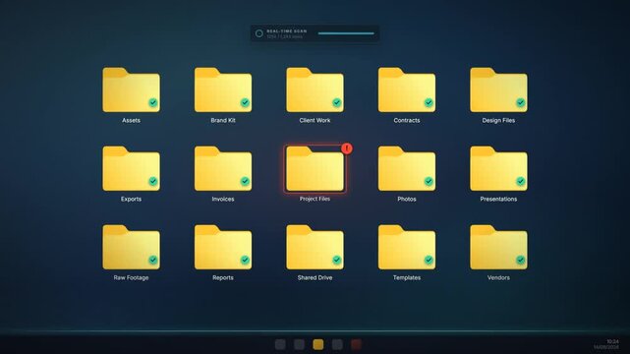Click the green check badge on Raw Footage

[x=153, y=260]
